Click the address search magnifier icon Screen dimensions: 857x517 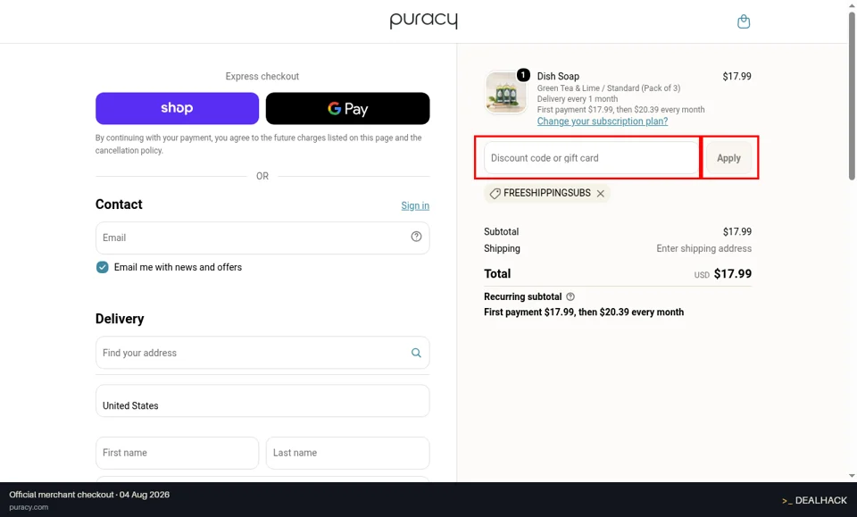click(x=417, y=353)
